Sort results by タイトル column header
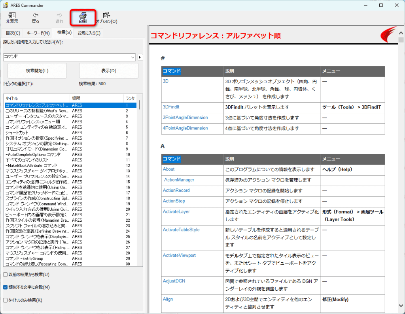 click(37, 98)
